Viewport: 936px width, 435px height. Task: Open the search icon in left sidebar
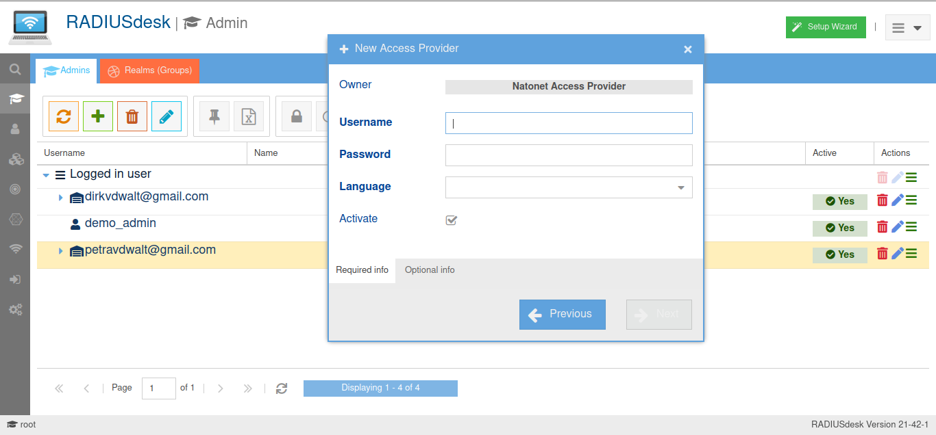pos(15,69)
